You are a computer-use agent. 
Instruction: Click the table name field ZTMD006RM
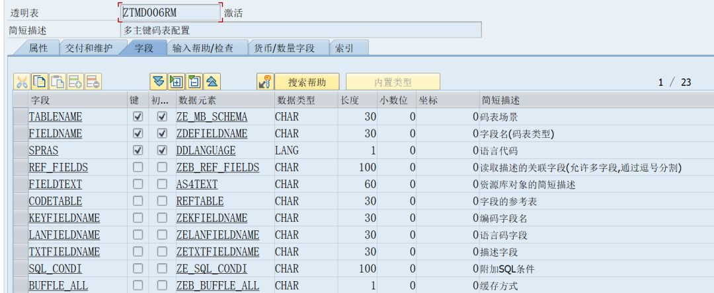171,13
